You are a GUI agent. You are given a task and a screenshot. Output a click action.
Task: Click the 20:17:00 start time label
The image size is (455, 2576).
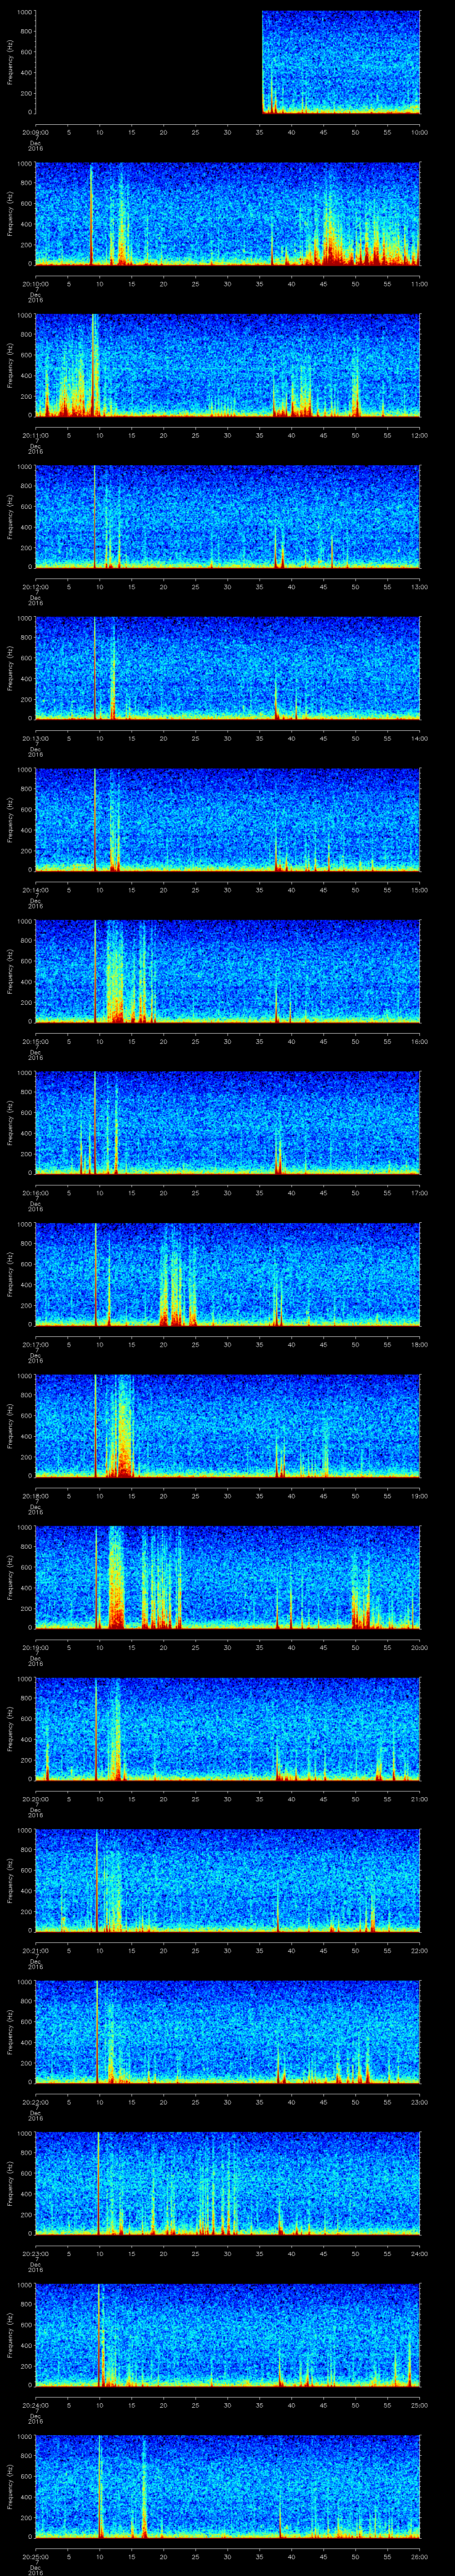click(35, 1344)
